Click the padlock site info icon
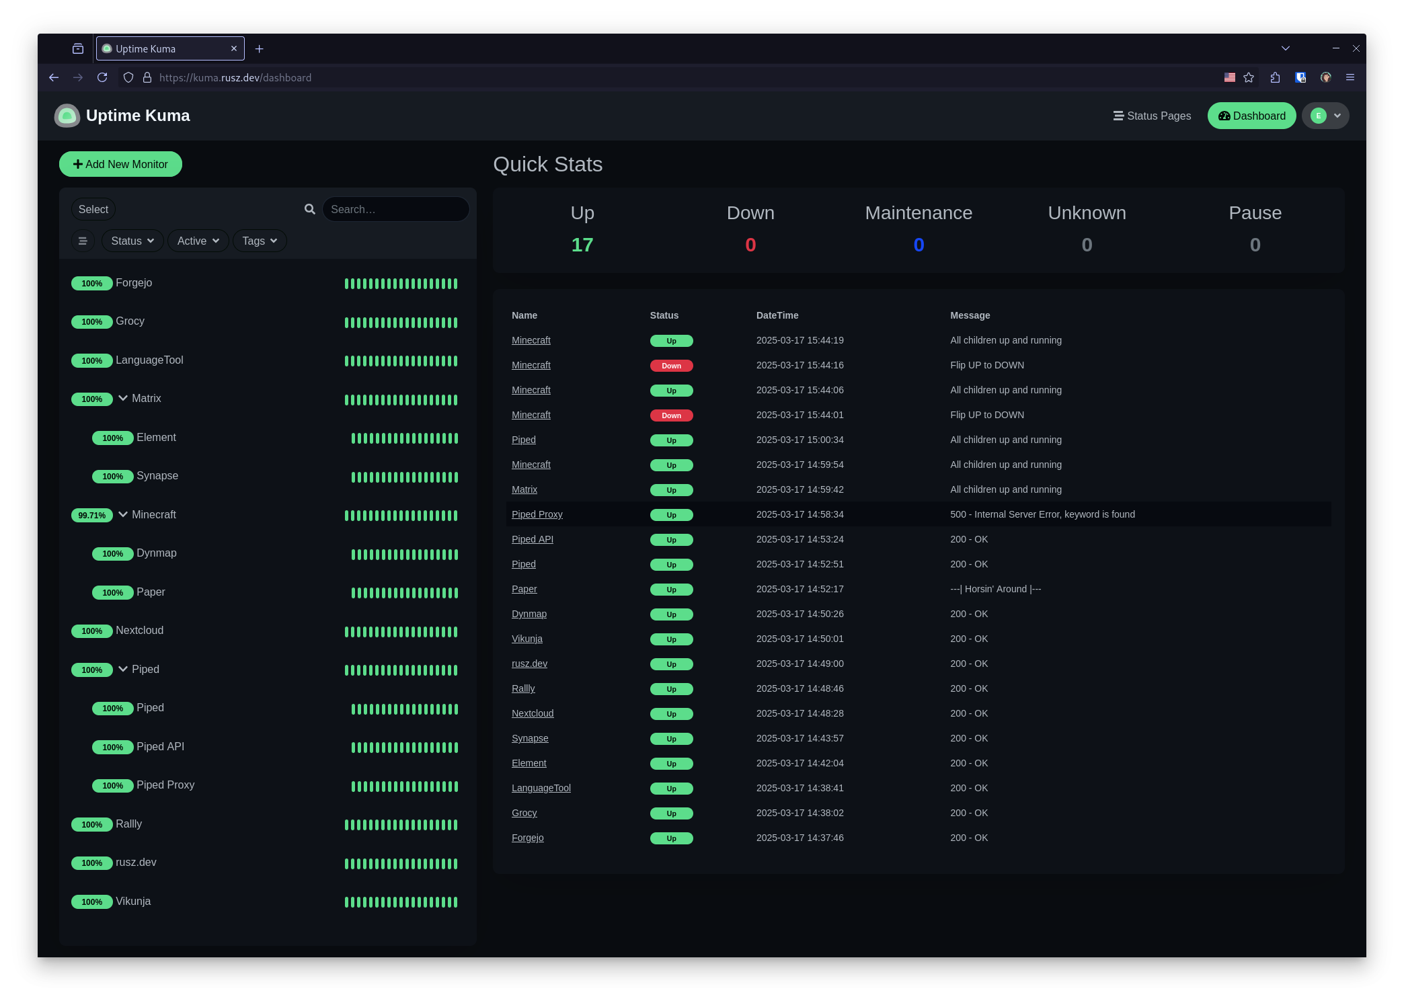Viewport: 1404px width, 999px height. click(x=147, y=77)
